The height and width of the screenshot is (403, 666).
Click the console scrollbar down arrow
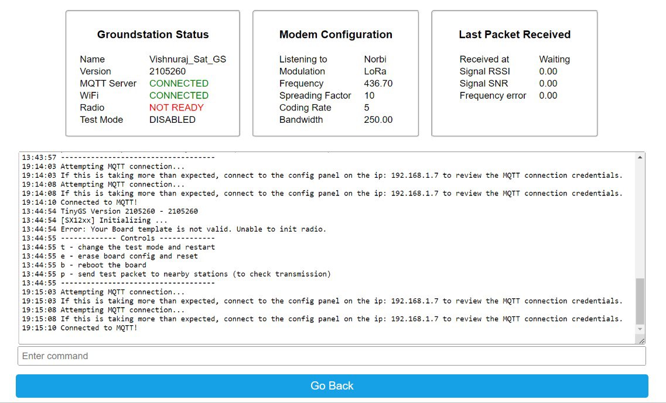pyautogui.click(x=640, y=330)
